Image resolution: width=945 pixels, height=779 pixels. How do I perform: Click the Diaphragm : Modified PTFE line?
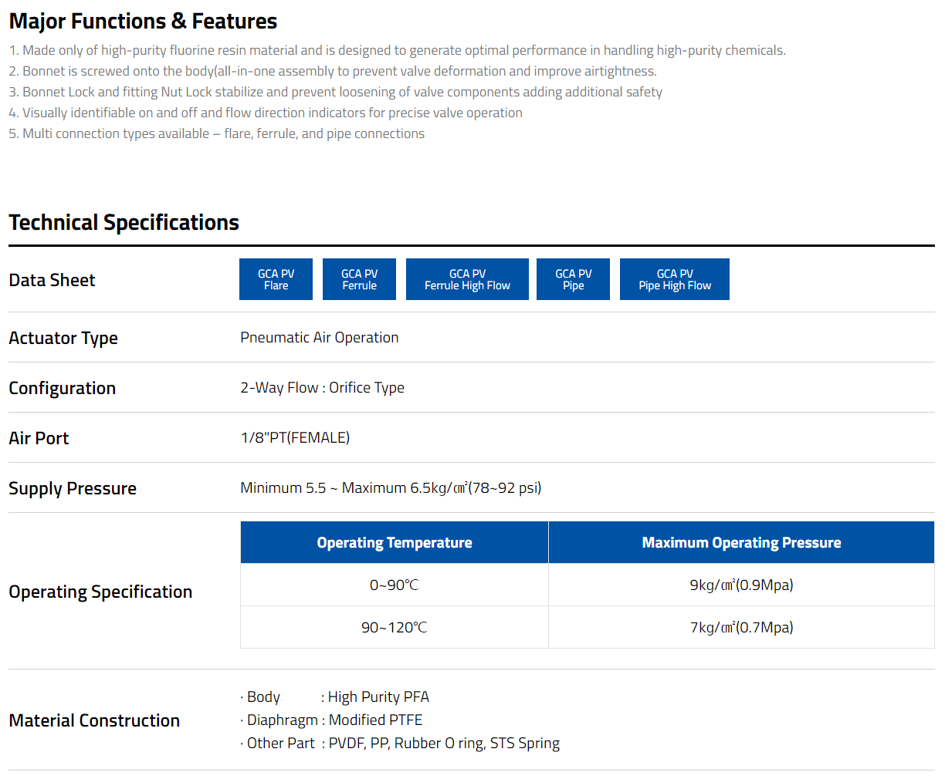coord(331,720)
